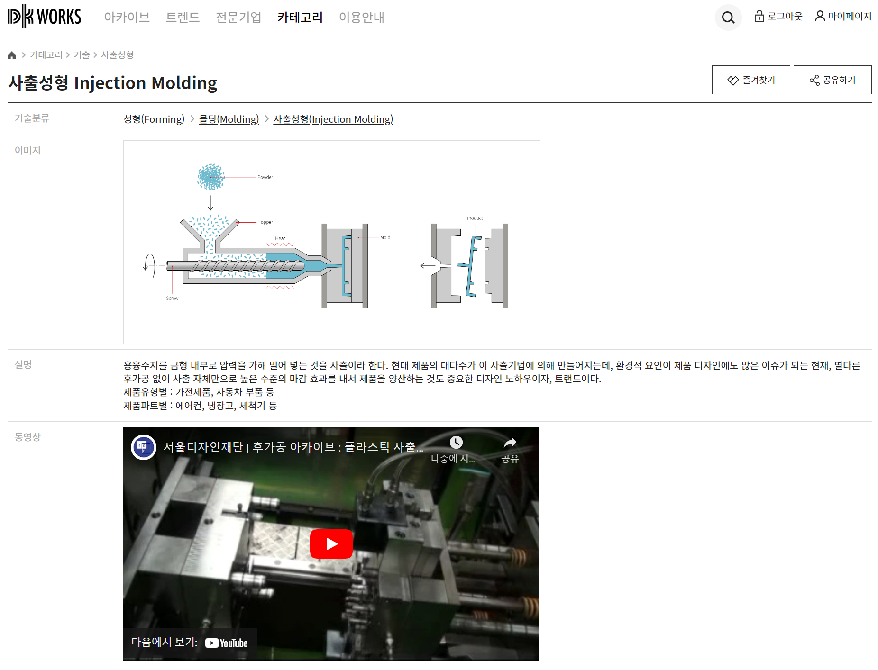
Task: Click the IDK WORKS logo
Action: [x=45, y=17]
